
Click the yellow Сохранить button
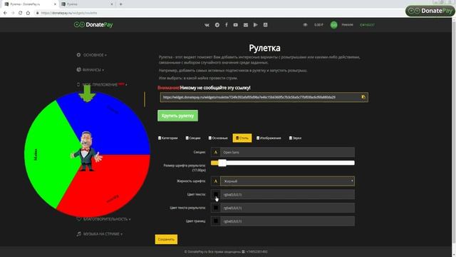tap(166, 239)
